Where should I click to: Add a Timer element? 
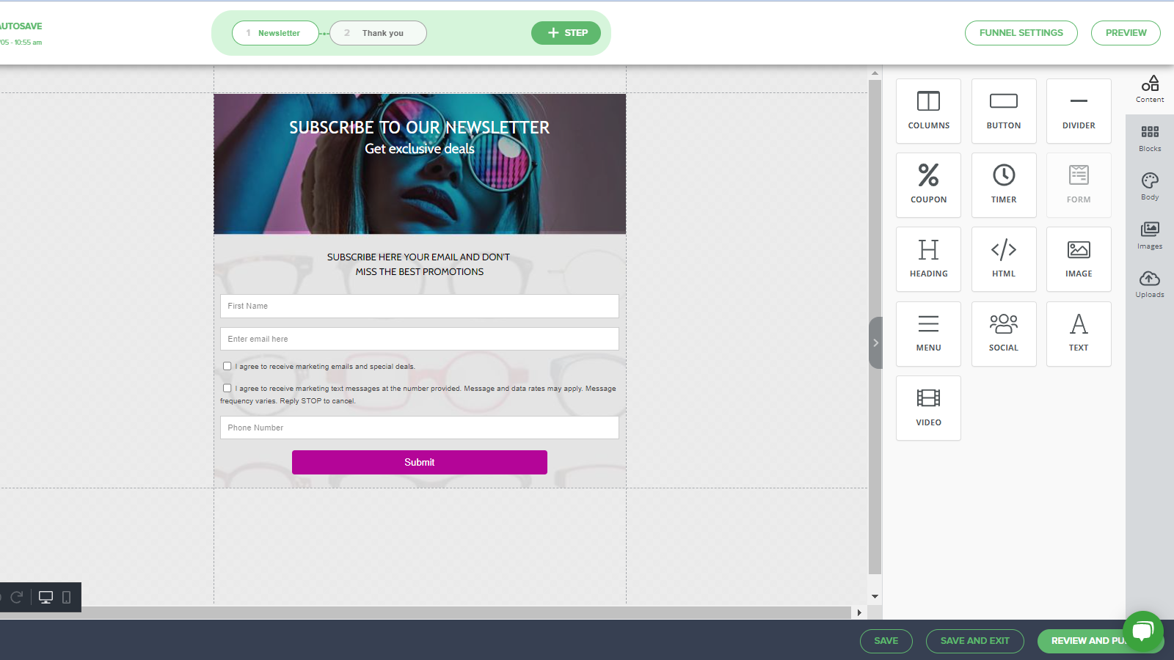click(x=1003, y=185)
